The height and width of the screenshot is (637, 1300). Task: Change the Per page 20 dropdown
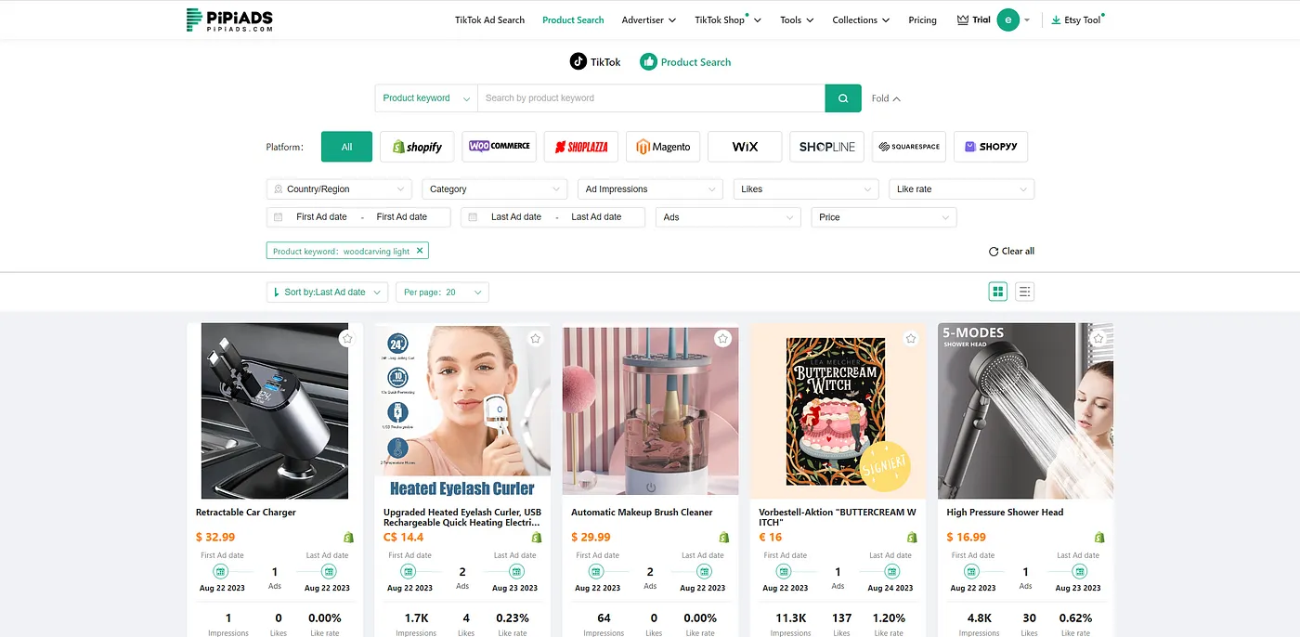[x=443, y=292]
